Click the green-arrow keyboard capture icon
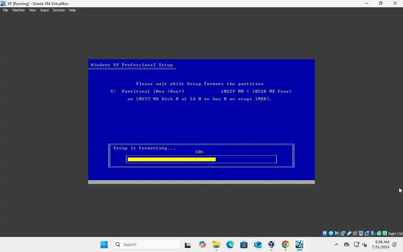This screenshot has width=403, height=252. coord(385,233)
